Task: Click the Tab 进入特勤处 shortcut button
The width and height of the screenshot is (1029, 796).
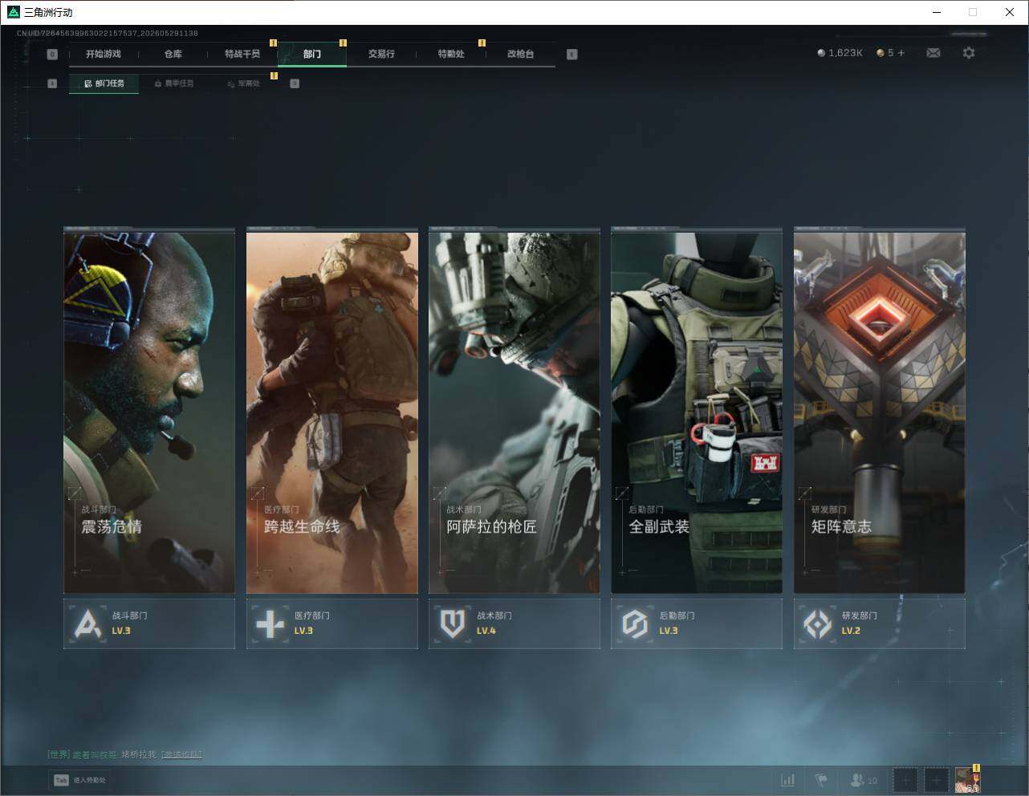Action: click(x=79, y=780)
